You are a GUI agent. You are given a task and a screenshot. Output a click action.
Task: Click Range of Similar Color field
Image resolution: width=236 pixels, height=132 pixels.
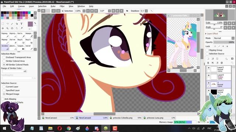[15, 71]
